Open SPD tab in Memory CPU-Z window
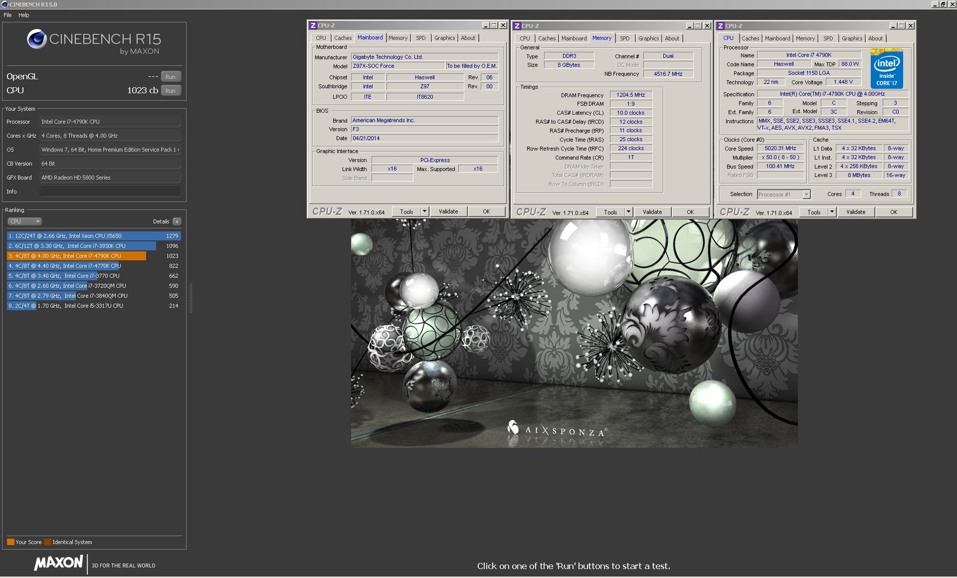This screenshot has width=957, height=578. click(x=625, y=38)
